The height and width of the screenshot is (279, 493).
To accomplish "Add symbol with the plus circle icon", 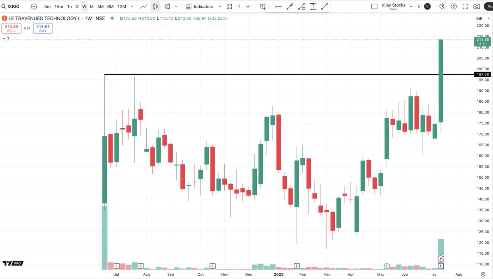I will click(x=34, y=7).
